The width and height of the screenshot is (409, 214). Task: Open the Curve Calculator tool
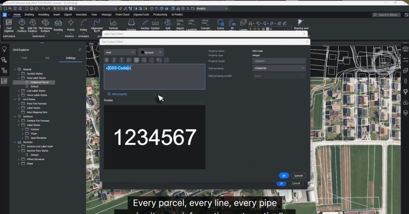[220, 25]
